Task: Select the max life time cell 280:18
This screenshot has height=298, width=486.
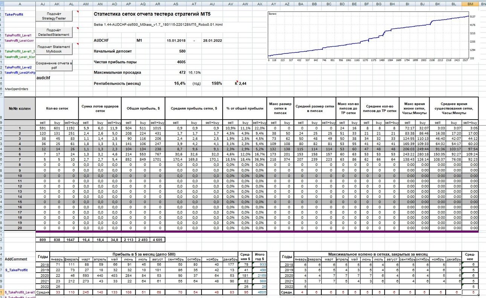Action: (422, 154)
